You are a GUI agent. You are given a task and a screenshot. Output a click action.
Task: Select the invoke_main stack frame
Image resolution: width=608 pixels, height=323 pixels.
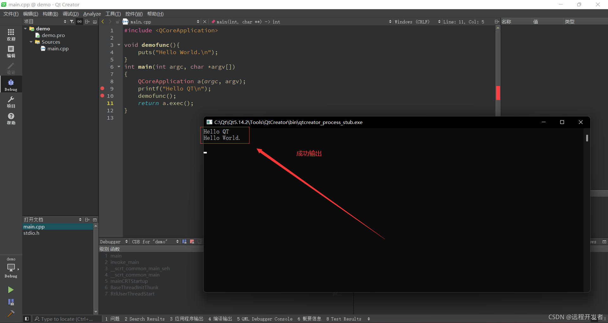pos(125,262)
